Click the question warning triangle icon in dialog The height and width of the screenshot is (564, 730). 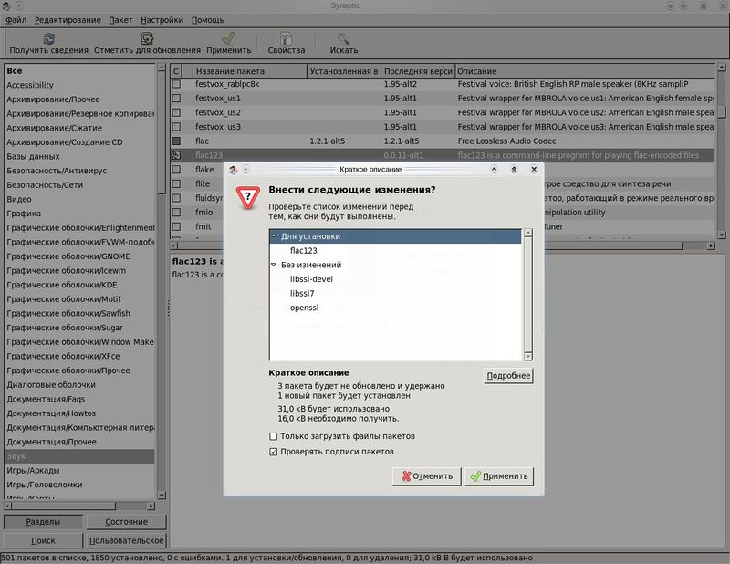tap(247, 197)
